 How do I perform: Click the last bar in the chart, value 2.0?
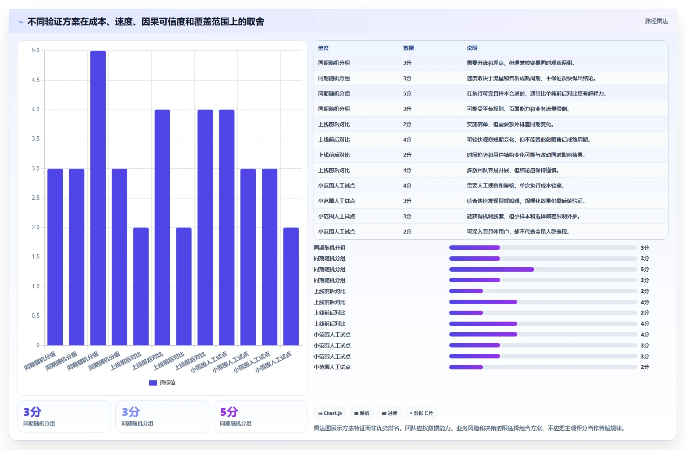291,287
